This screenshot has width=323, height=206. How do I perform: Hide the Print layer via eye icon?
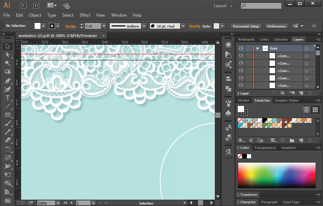241,48
